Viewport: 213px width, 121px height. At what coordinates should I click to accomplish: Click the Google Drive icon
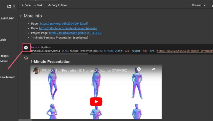(x=50, y=5)
